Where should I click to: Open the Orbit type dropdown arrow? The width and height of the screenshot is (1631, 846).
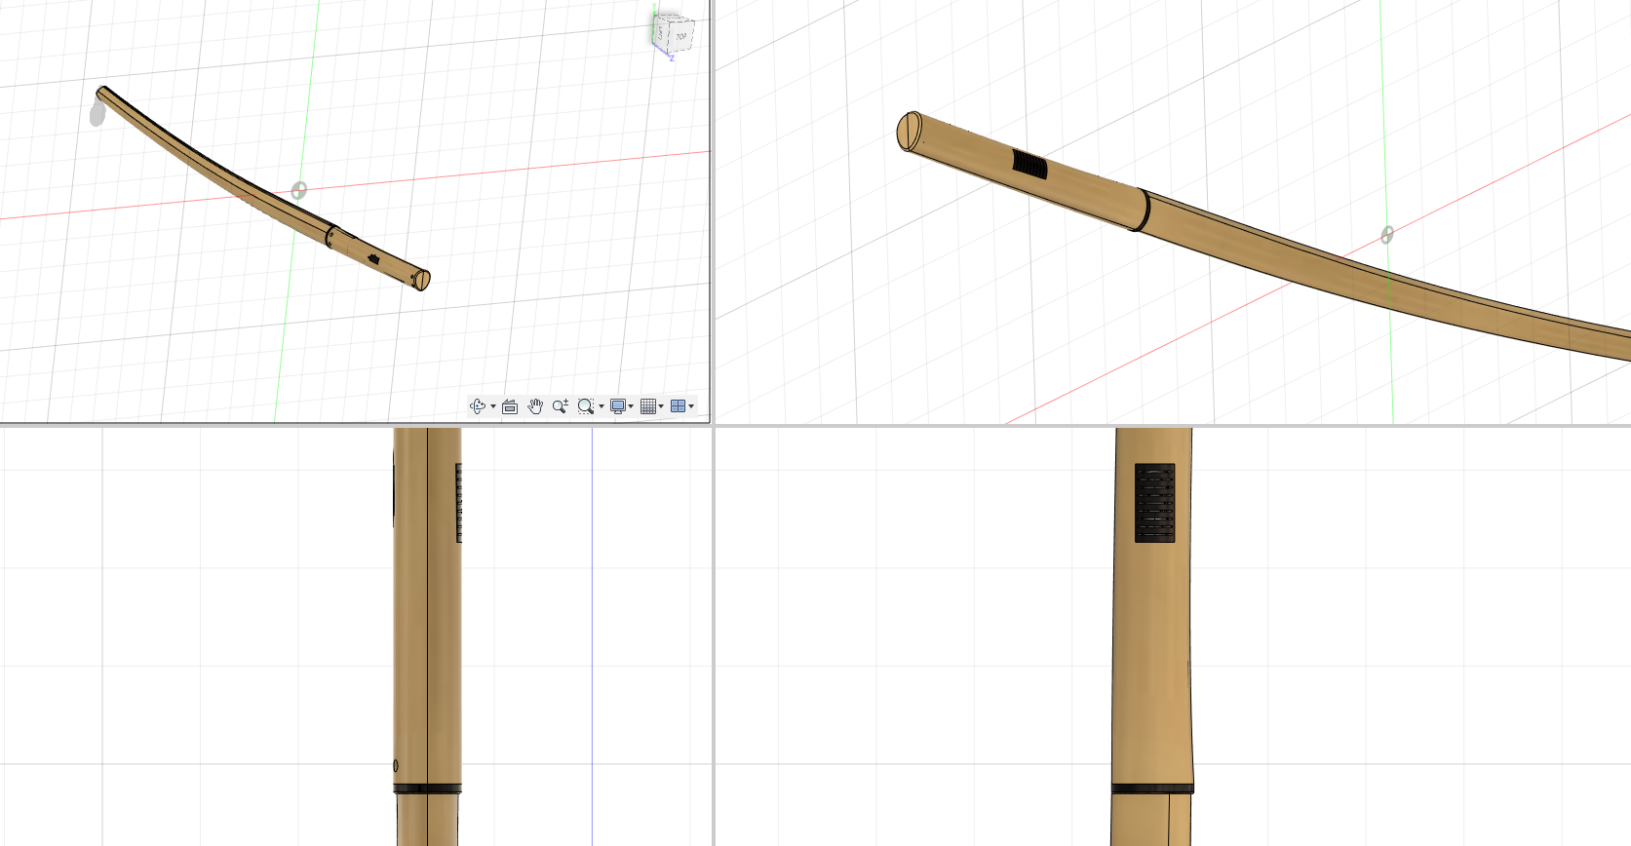(x=493, y=406)
